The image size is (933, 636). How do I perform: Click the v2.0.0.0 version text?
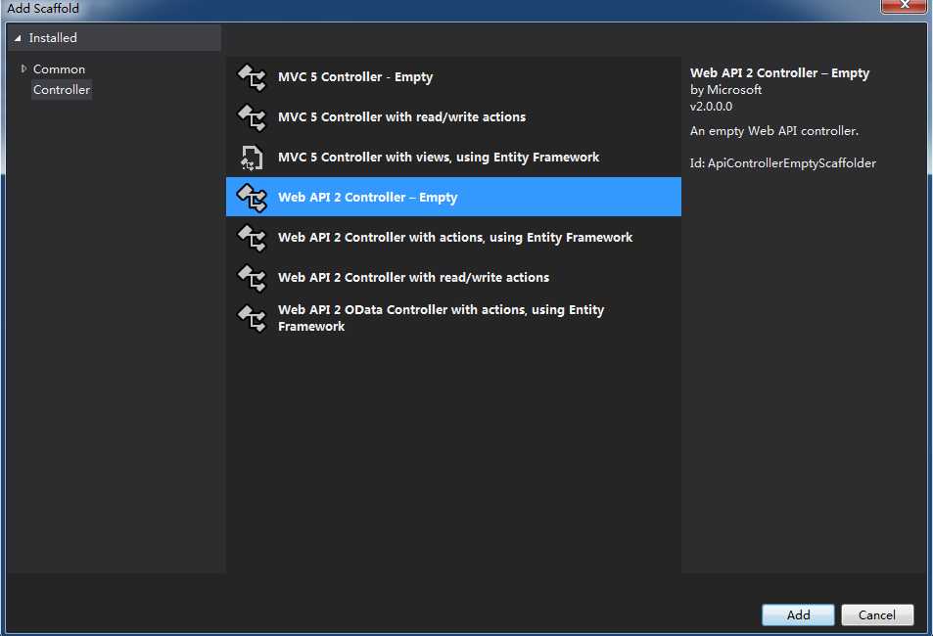(711, 107)
